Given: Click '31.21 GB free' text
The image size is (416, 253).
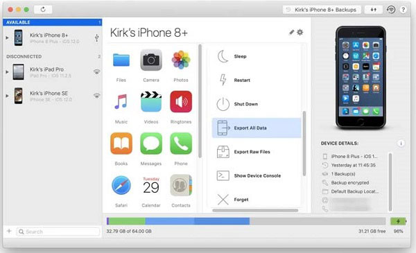Looking at the screenshot, I should (x=372, y=232).
